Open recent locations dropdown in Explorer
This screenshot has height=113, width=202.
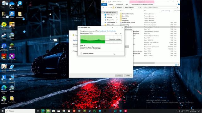(x=109, y=8)
